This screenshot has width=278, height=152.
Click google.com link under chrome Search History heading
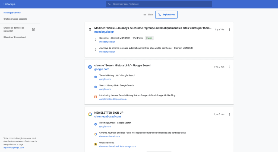(x=102, y=69)
